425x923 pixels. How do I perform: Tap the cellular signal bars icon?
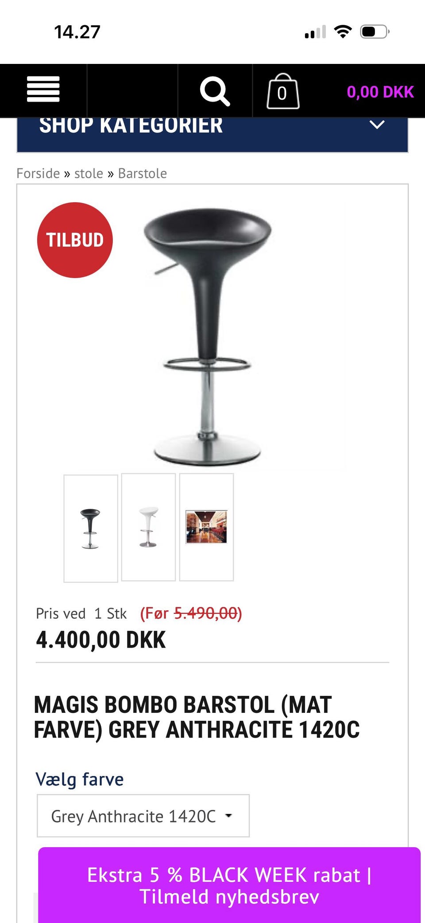(315, 32)
